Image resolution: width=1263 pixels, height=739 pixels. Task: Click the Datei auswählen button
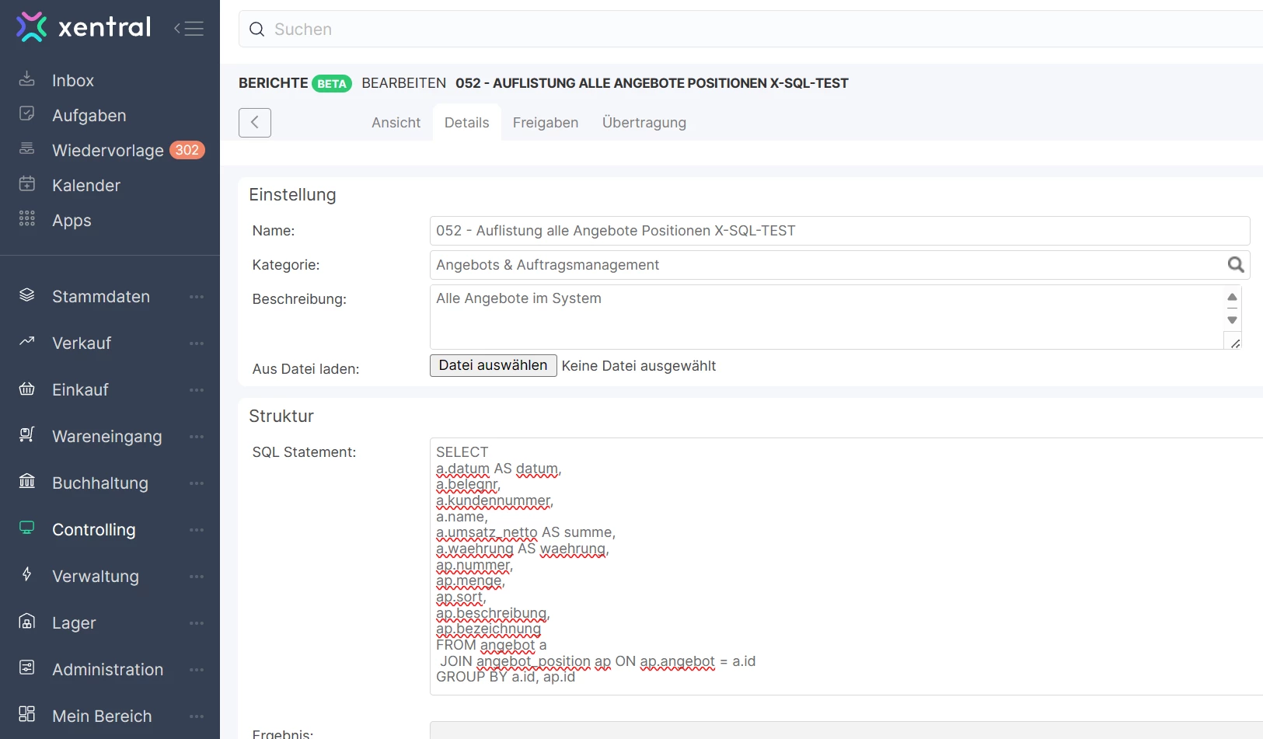tap(494, 365)
